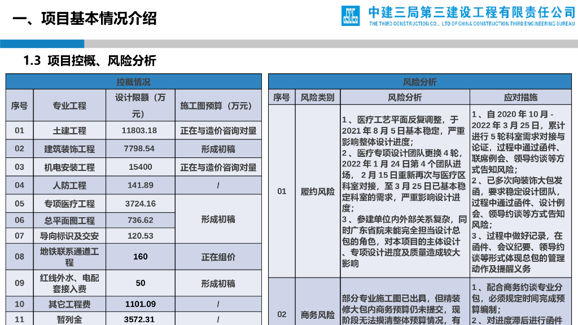This screenshot has height=325, width=578.
Task: Click 正在与造价咨询对量 in the 机电安装工程 row
Action: pos(218,167)
